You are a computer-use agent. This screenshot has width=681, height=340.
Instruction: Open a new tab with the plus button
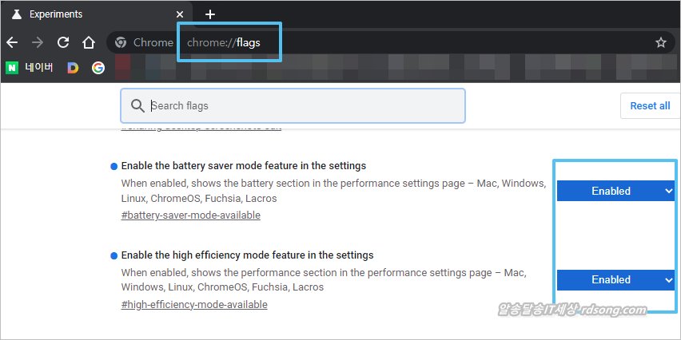pos(210,14)
